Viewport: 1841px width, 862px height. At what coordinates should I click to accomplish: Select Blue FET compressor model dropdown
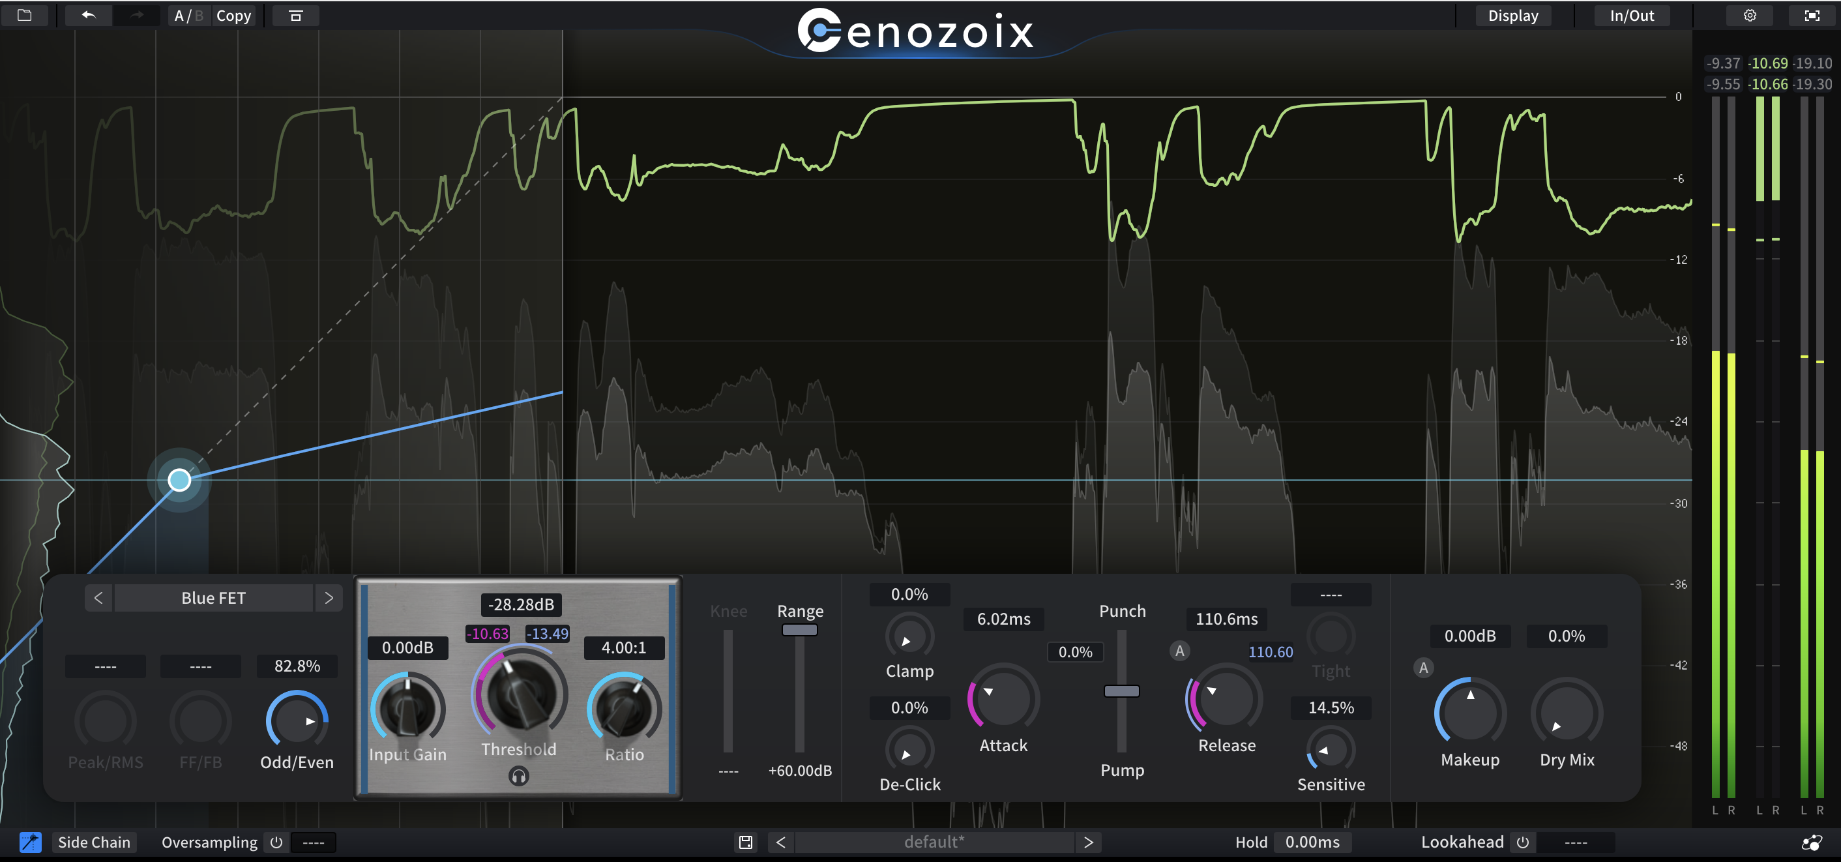[x=215, y=598]
